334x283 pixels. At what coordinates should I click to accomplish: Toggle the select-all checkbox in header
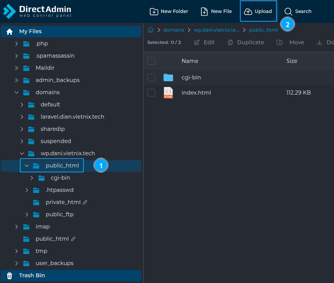tap(151, 61)
